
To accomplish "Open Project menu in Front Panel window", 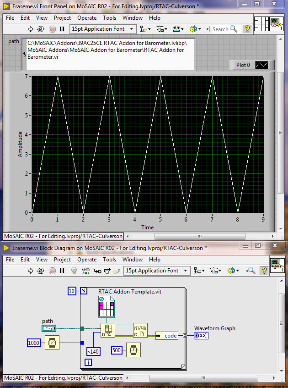I will coord(62,18).
